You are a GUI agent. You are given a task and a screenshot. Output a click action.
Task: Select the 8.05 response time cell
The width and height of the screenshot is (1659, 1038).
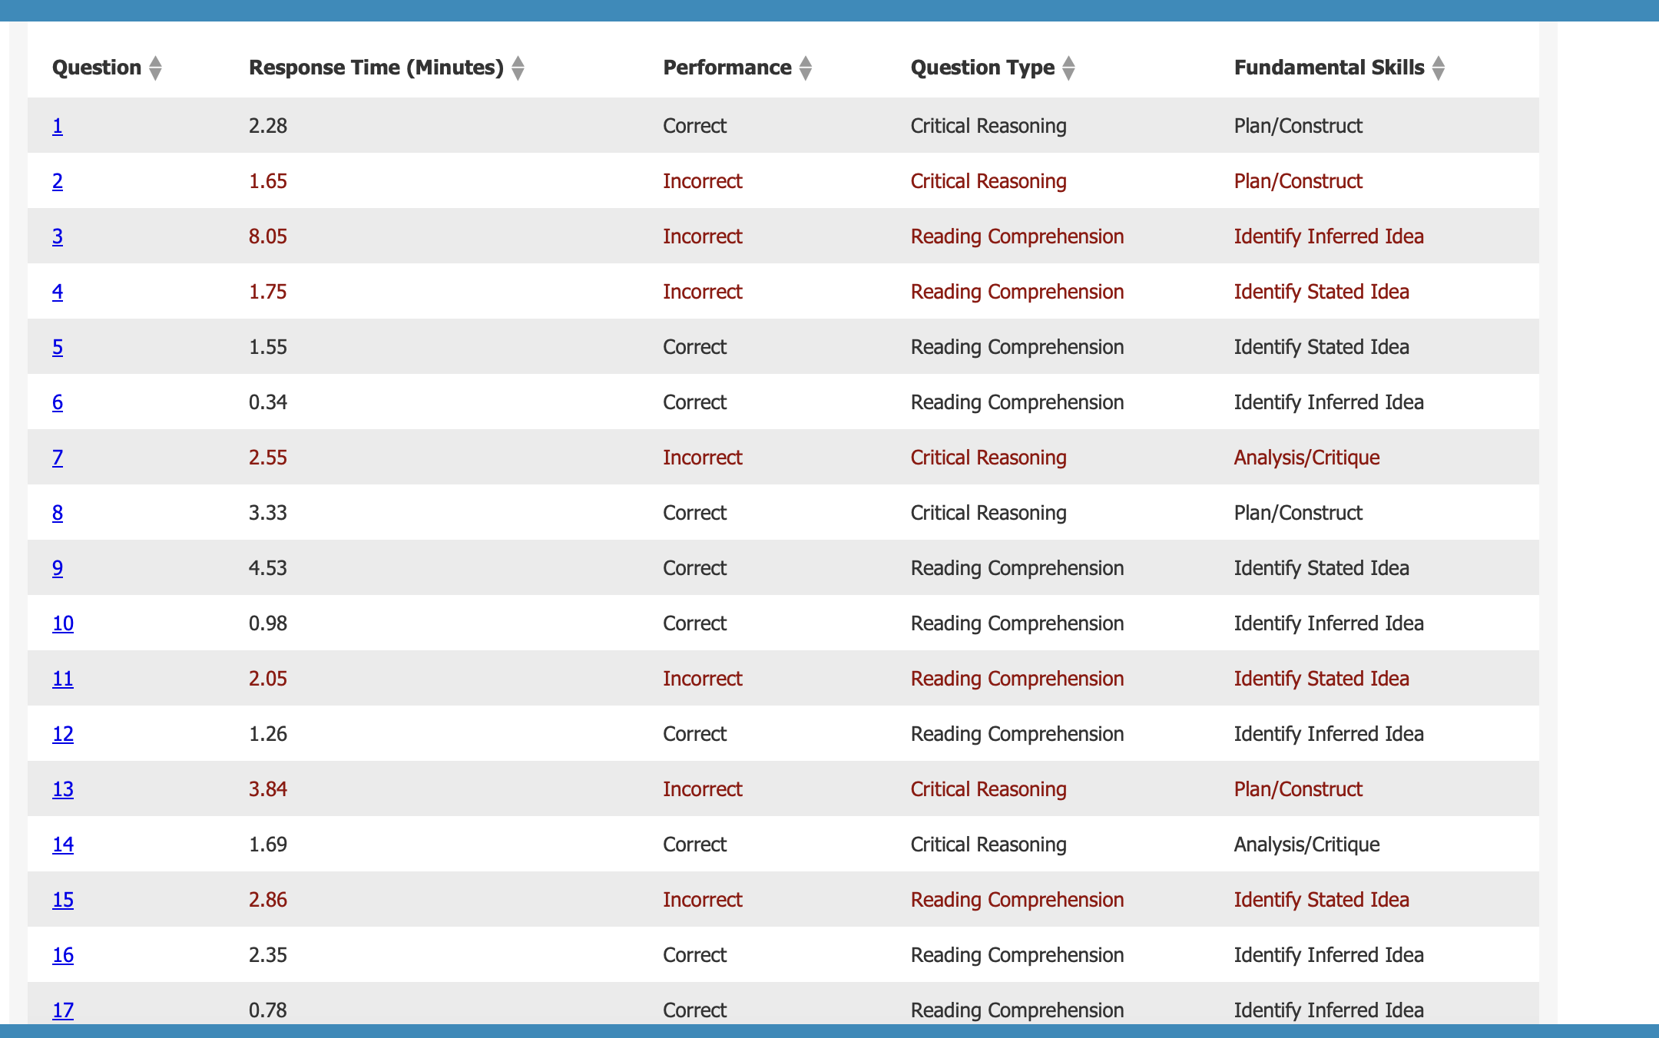coord(268,236)
